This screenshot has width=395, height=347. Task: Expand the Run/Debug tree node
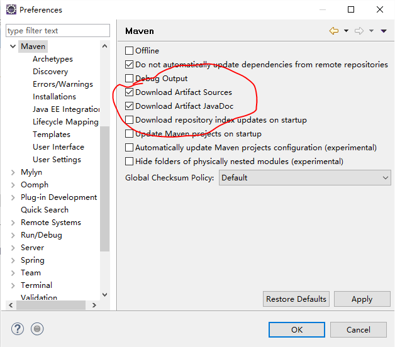[13, 235]
